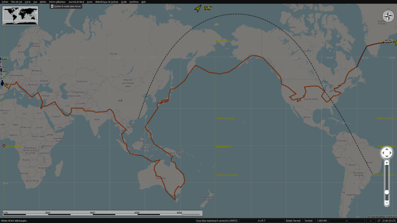
Task: Click the yellow wind direction arrow
Action: click(198, 8)
